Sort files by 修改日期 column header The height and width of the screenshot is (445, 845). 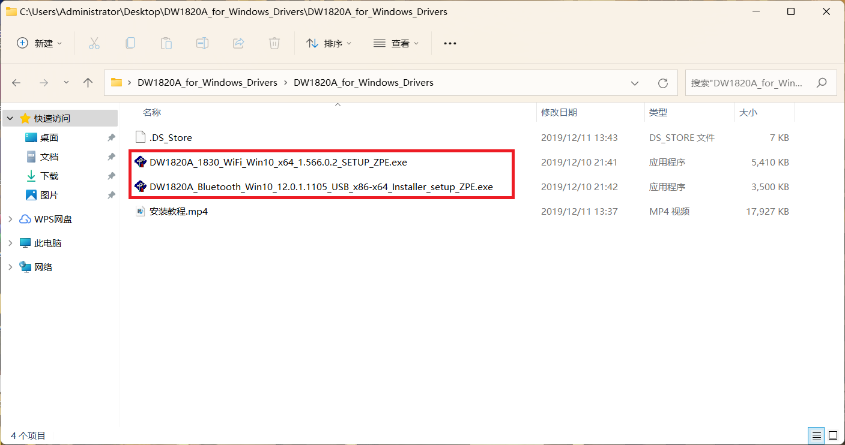click(559, 112)
